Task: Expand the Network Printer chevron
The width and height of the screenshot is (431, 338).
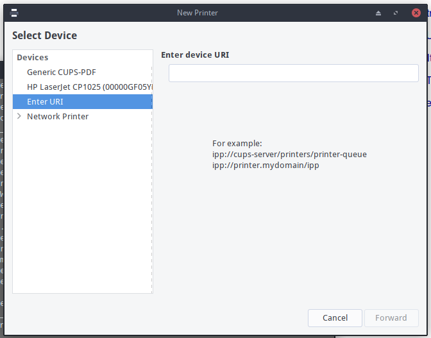Action: (x=19, y=116)
